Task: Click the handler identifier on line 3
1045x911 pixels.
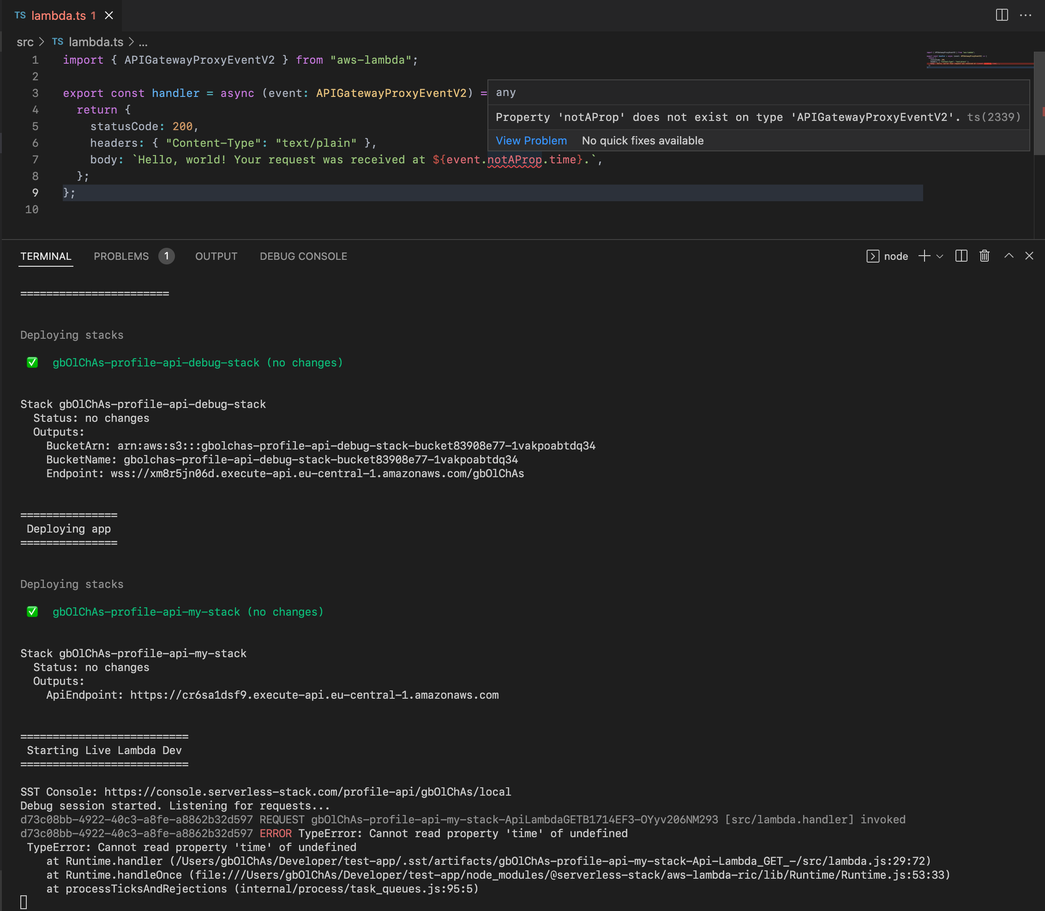Action: (x=175, y=93)
